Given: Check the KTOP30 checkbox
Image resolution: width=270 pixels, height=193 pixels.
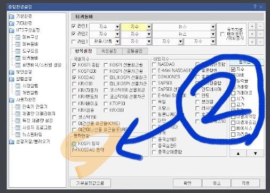Looking at the screenshot, I should coord(106,104).
